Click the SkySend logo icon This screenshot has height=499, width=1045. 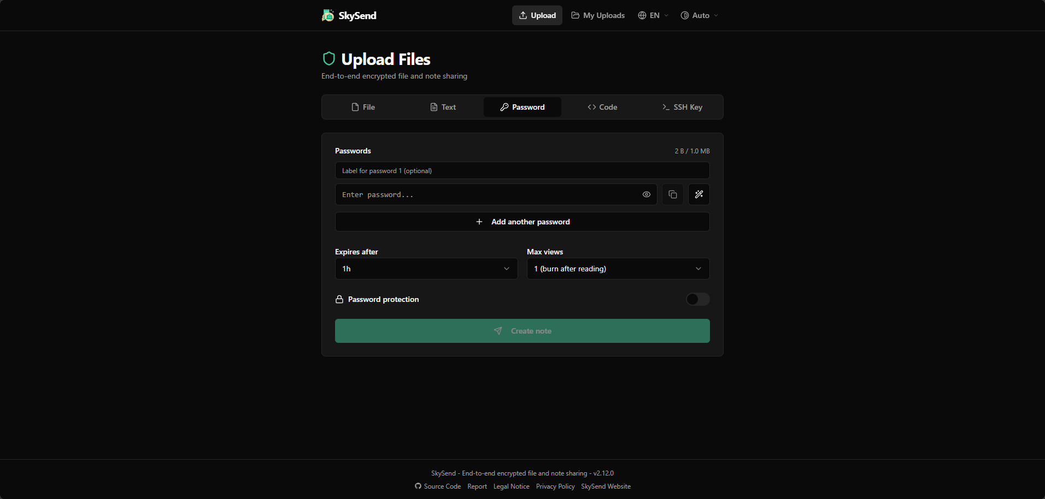328,15
